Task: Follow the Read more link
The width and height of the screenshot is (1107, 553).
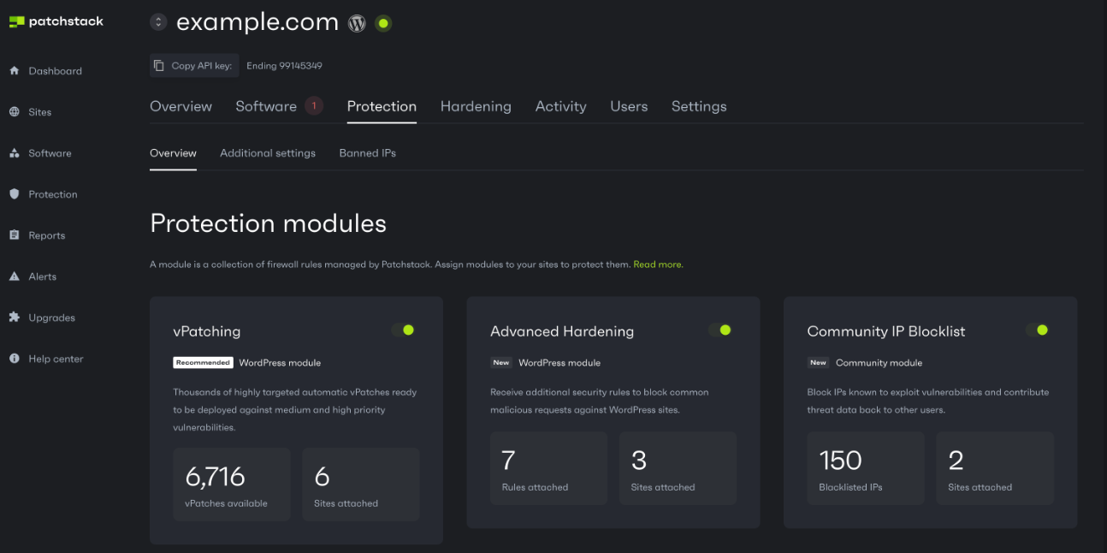Action: coord(657,265)
